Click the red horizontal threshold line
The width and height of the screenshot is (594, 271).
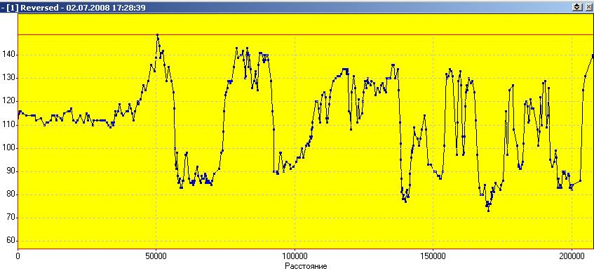pos(305,35)
